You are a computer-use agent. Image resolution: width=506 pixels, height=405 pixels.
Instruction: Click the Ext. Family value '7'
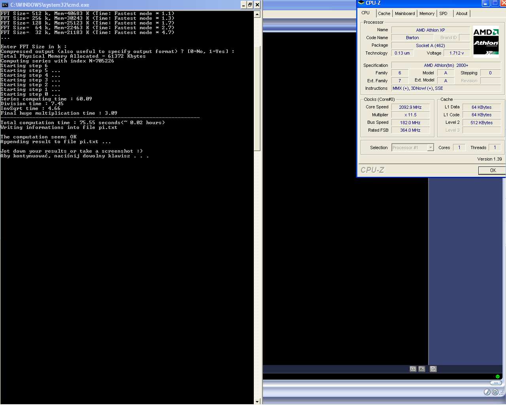tap(400, 81)
